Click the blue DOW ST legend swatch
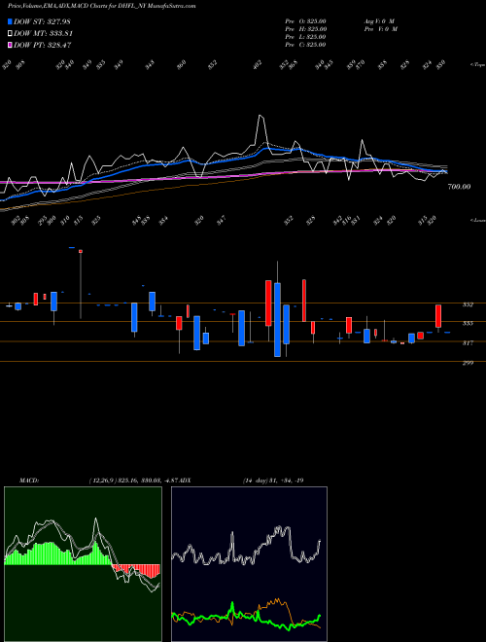The image size is (486, 642). 10,21
